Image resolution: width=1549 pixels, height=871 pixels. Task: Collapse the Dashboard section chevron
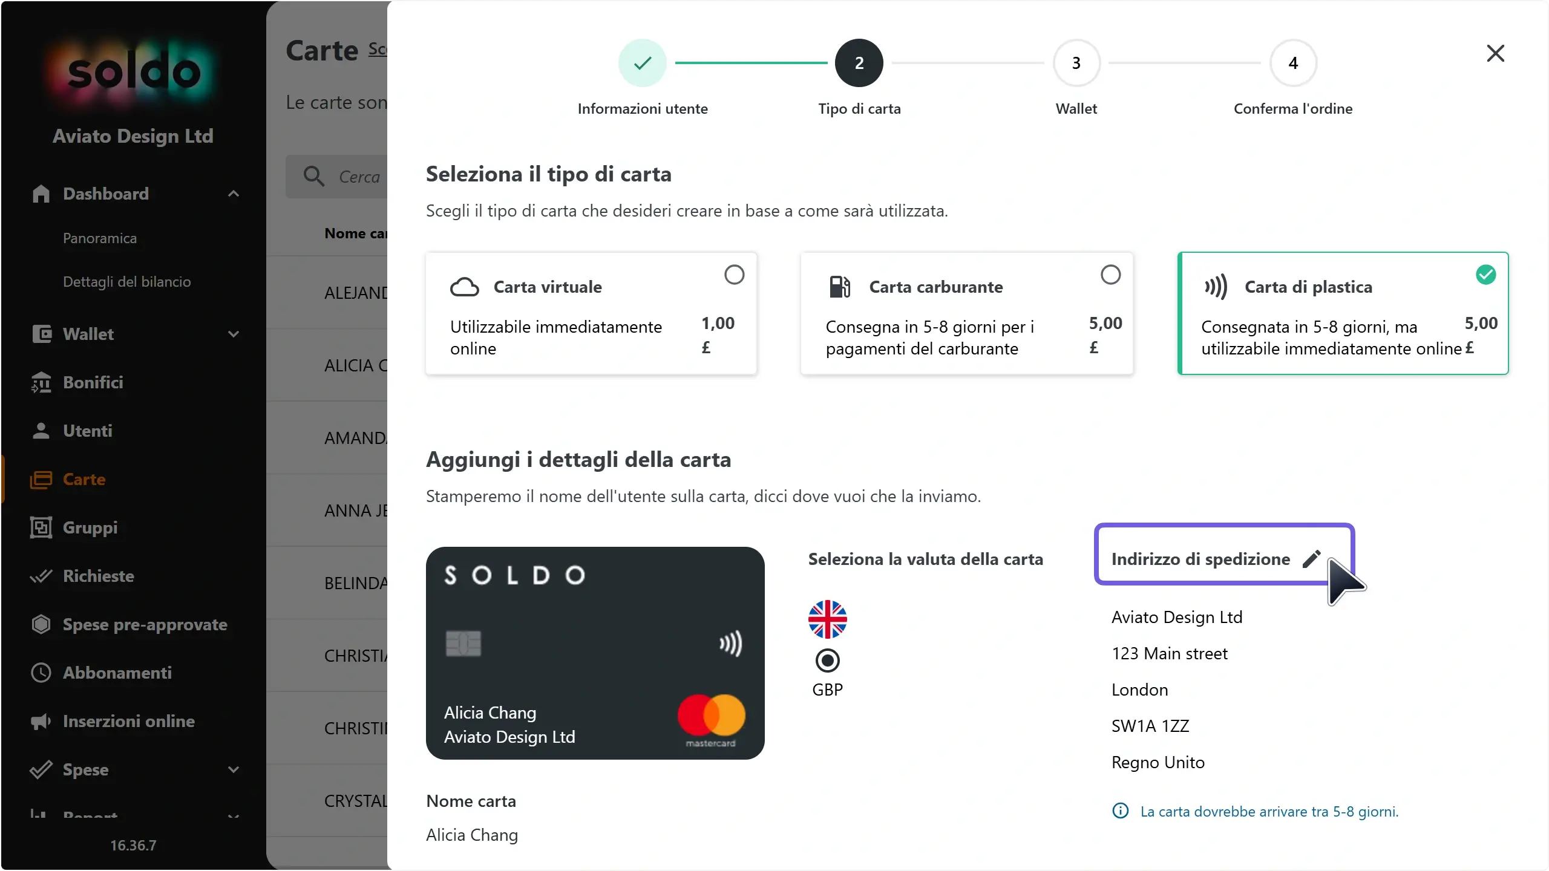(234, 194)
